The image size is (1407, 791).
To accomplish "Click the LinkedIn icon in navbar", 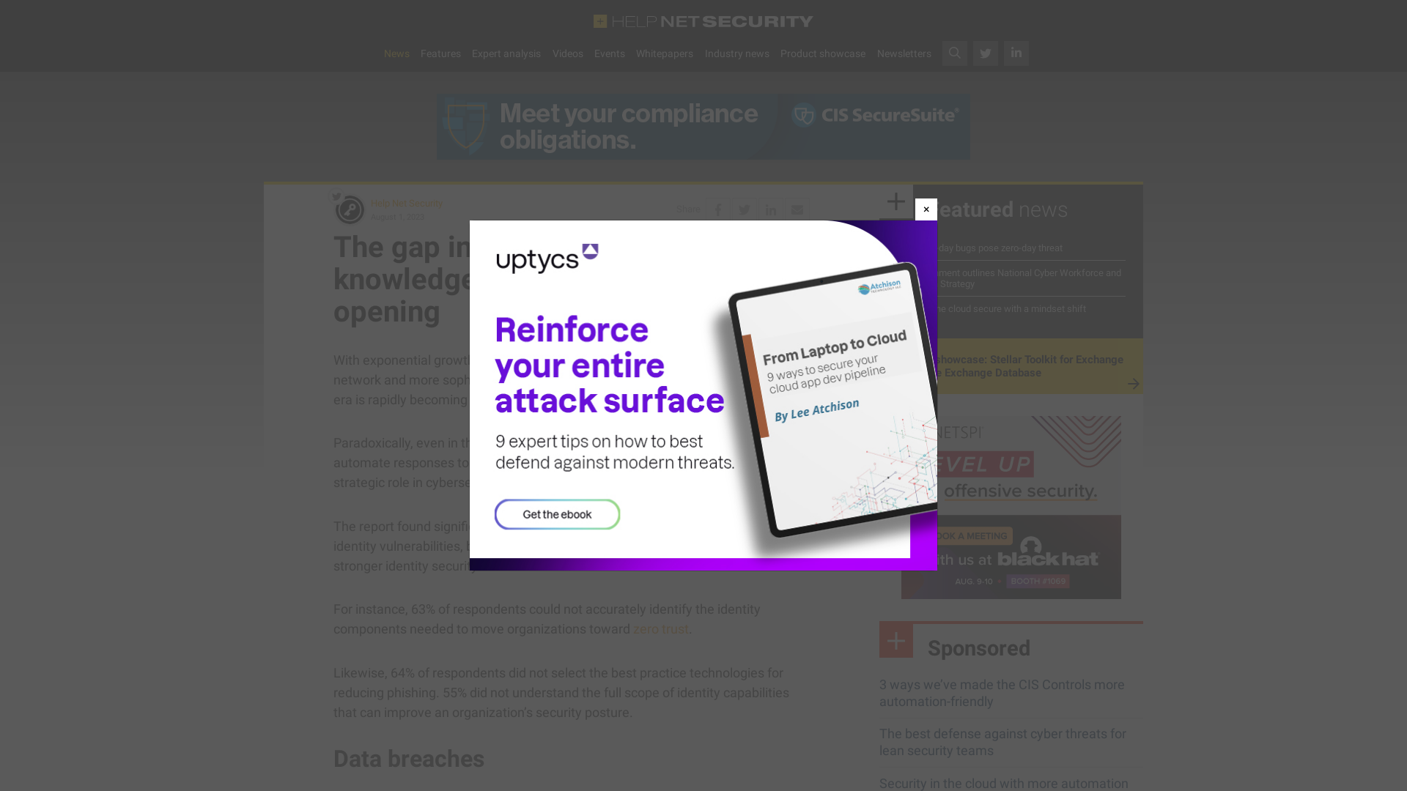I will [x=1016, y=53].
